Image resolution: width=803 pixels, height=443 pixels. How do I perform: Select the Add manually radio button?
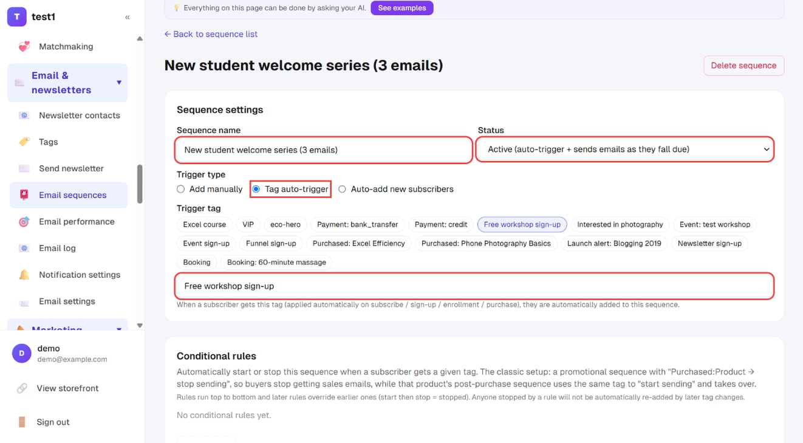pyautogui.click(x=180, y=189)
